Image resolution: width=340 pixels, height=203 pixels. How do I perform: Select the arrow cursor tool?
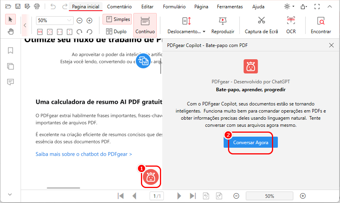[10, 19]
